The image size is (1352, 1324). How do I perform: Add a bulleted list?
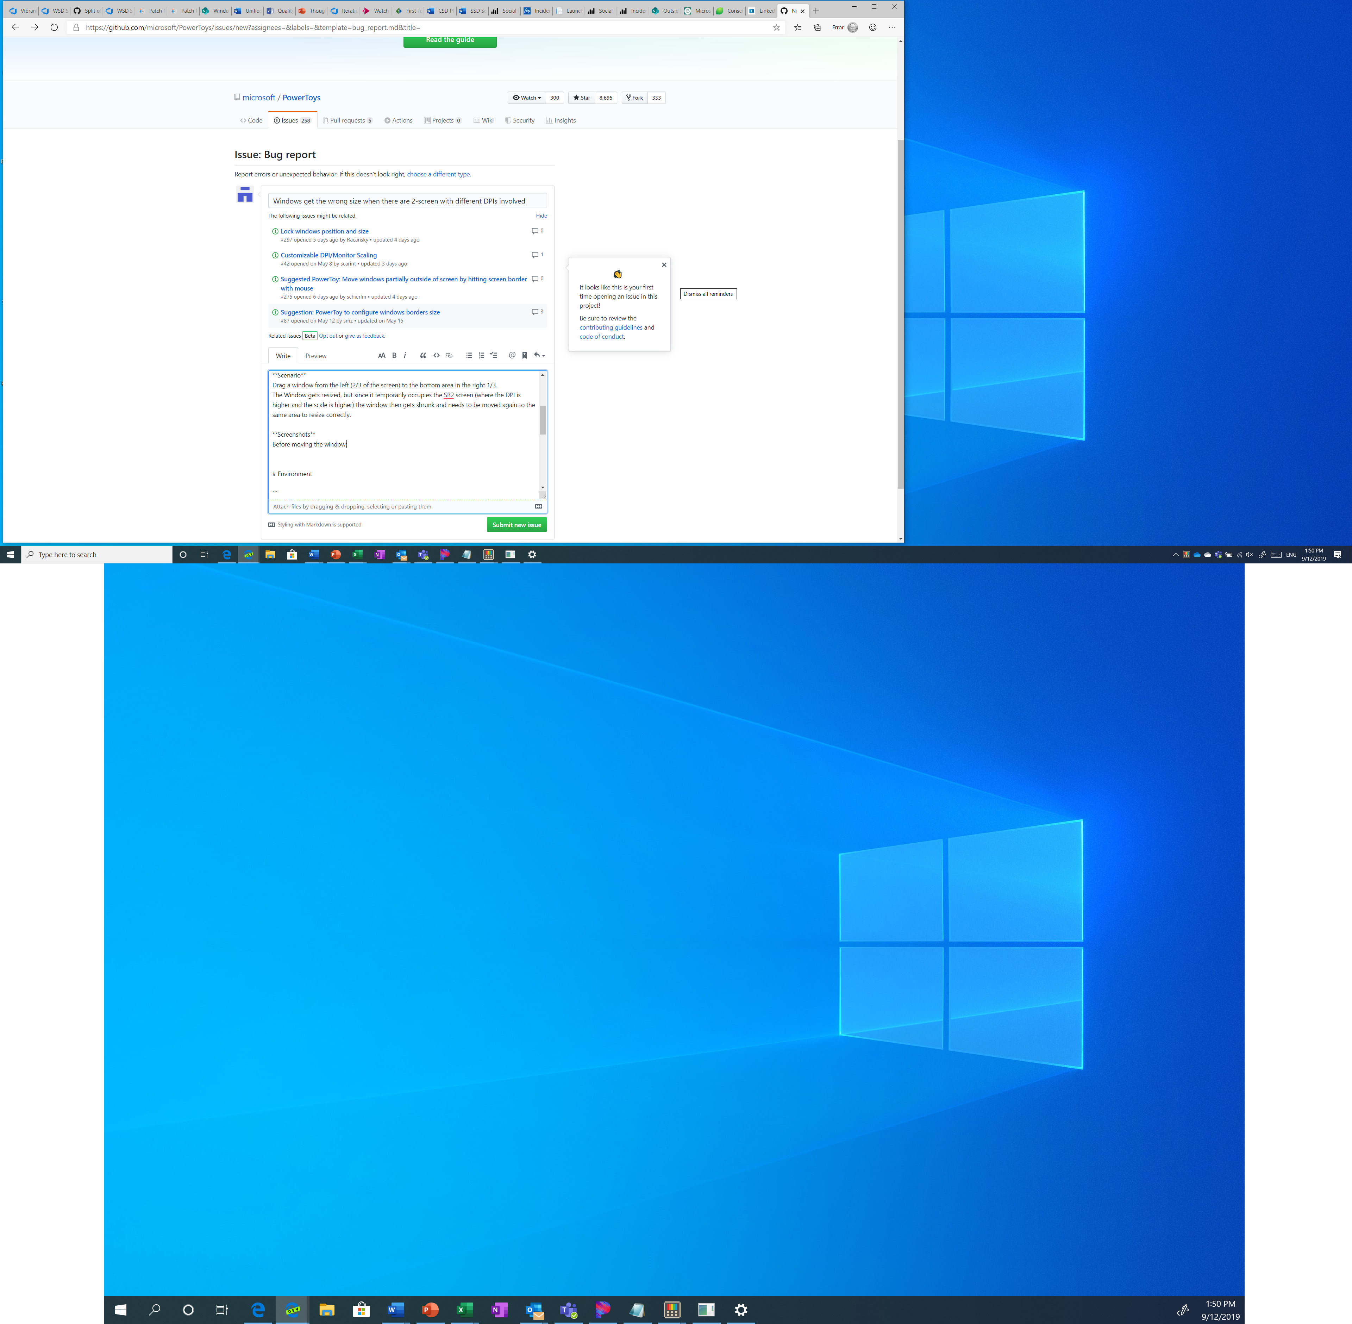[x=469, y=355]
